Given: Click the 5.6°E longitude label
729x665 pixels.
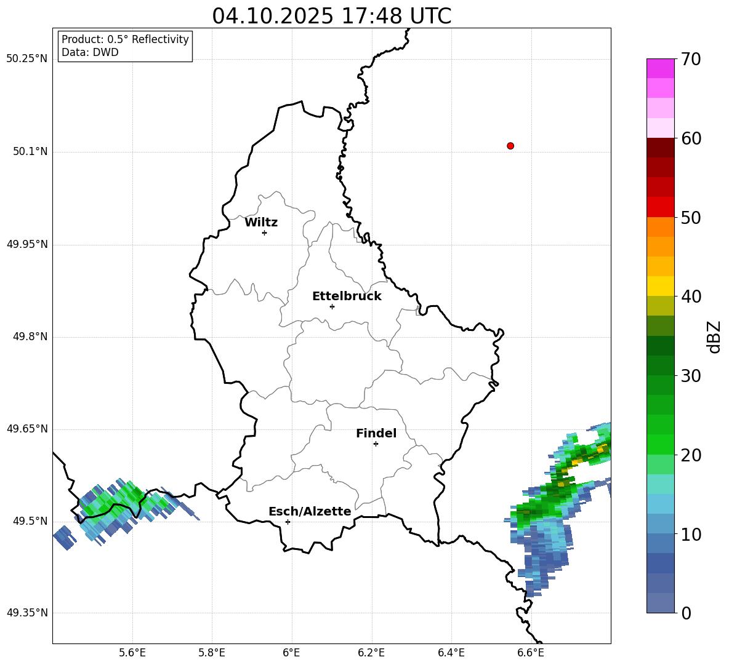Looking at the screenshot, I should coord(132,653).
